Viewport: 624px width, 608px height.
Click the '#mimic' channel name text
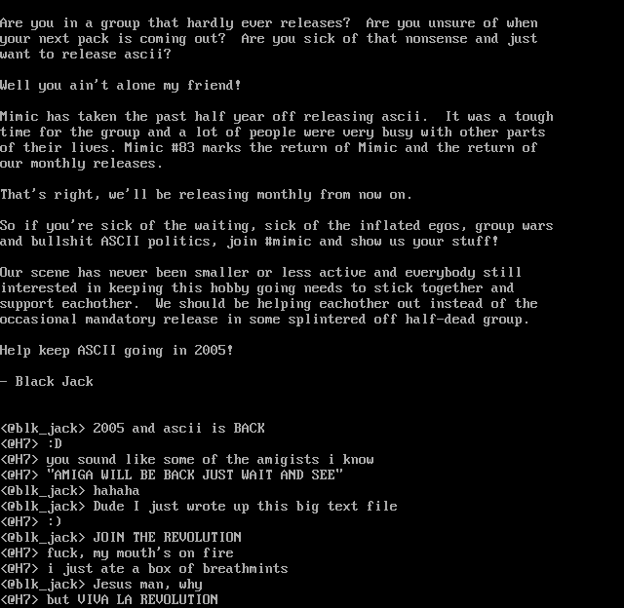[x=289, y=241]
